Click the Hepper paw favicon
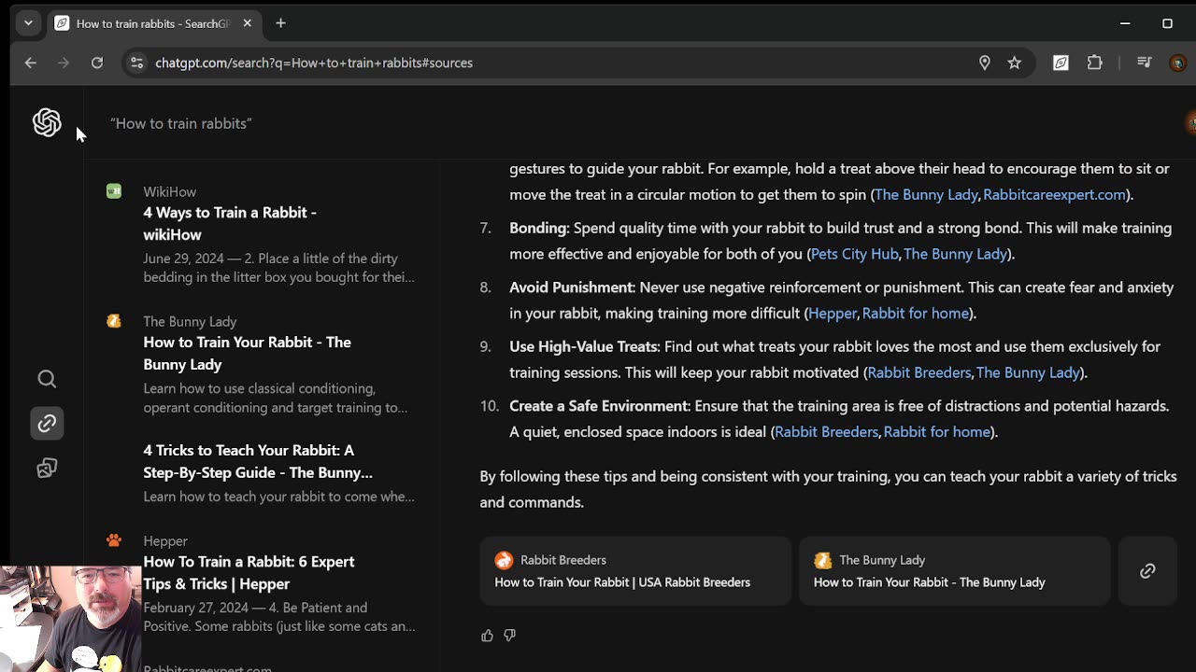 coord(114,540)
